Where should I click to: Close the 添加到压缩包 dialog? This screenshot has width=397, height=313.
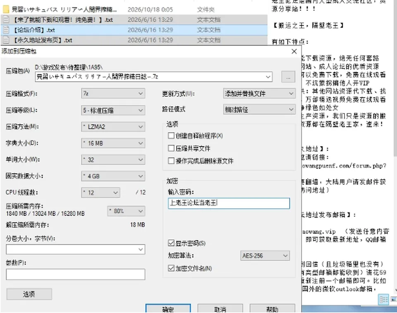(x=294, y=51)
